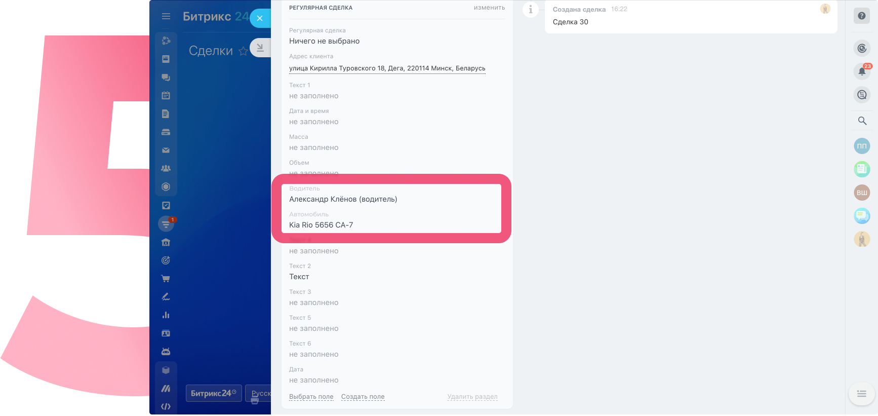
Task: Open the developer code sidebar icon
Action: (x=166, y=406)
